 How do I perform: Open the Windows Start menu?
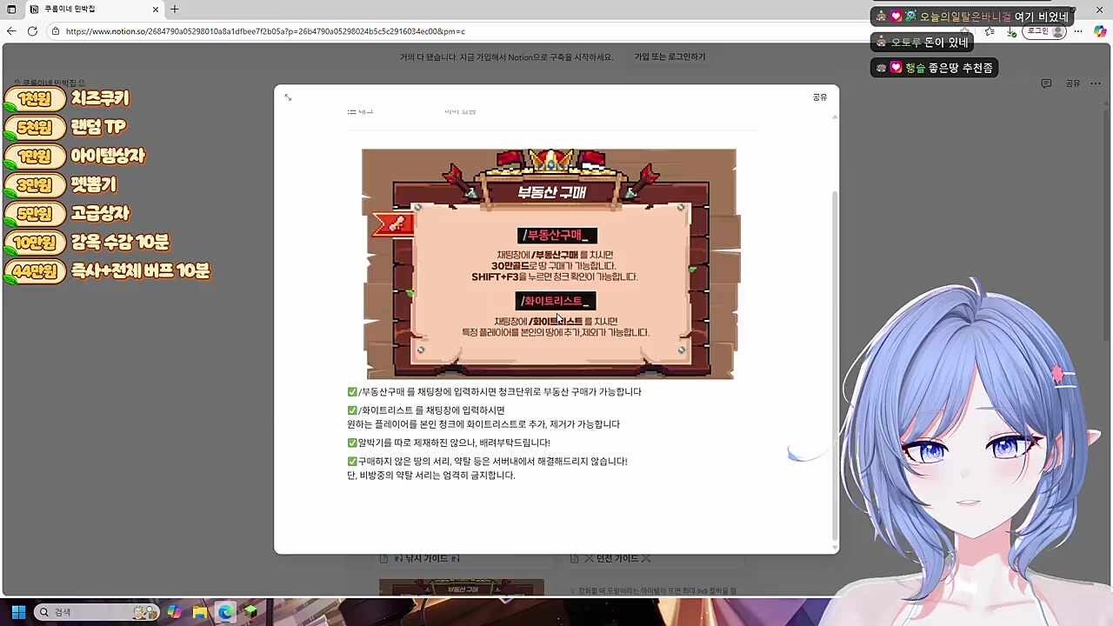tap(18, 612)
